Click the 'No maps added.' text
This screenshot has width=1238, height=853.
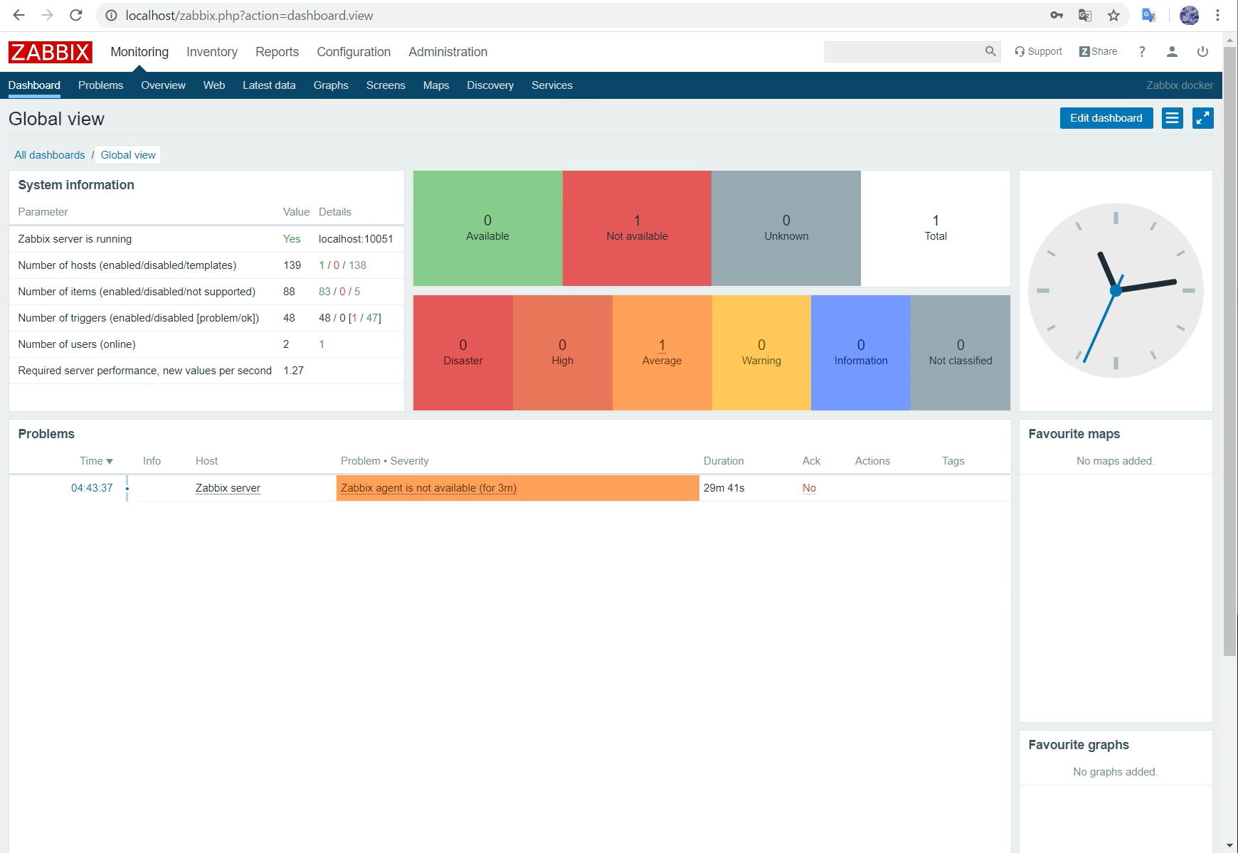tap(1115, 461)
